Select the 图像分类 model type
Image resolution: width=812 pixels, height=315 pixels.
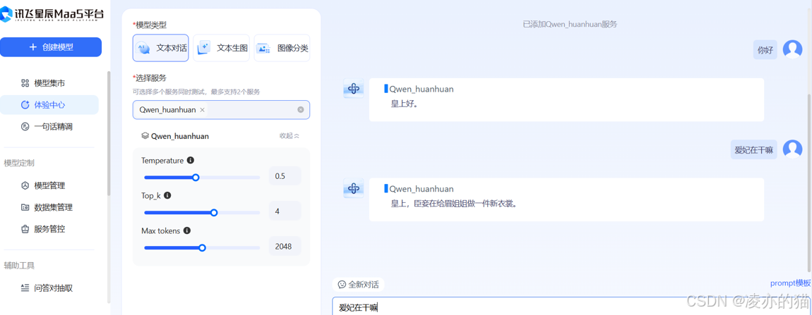(282, 48)
